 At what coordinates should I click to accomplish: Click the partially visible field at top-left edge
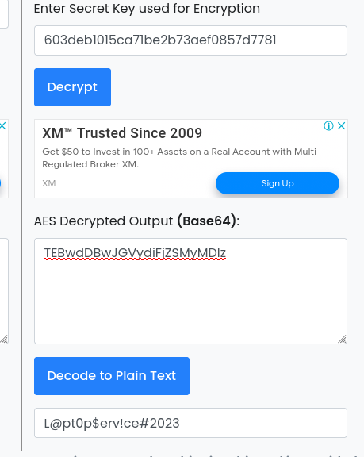click(x=4, y=14)
